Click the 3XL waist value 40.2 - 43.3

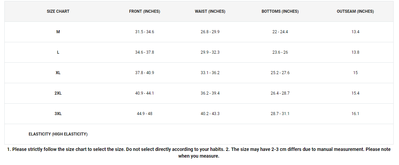(x=210, y=114)
